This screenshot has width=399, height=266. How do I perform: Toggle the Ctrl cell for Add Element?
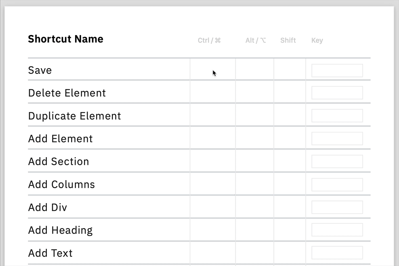(x=213, y=137)
